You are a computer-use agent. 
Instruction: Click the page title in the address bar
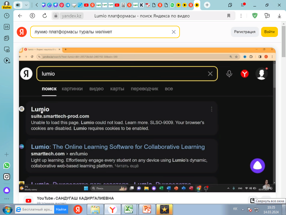[142, 16]
